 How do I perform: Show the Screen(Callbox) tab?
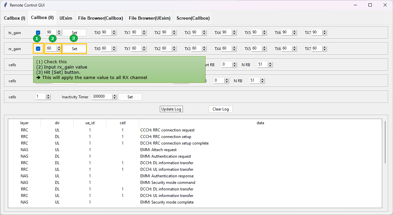point(193,18)
